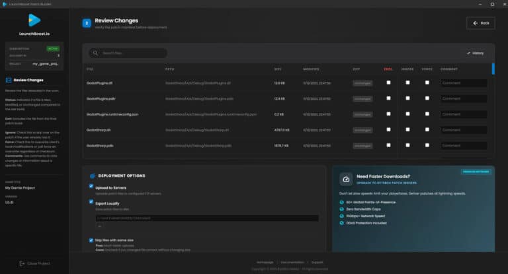Click the icon beside Zero Bandwidth Caps
Viewport: 508px width, 274px height.
tap(341, 209)
